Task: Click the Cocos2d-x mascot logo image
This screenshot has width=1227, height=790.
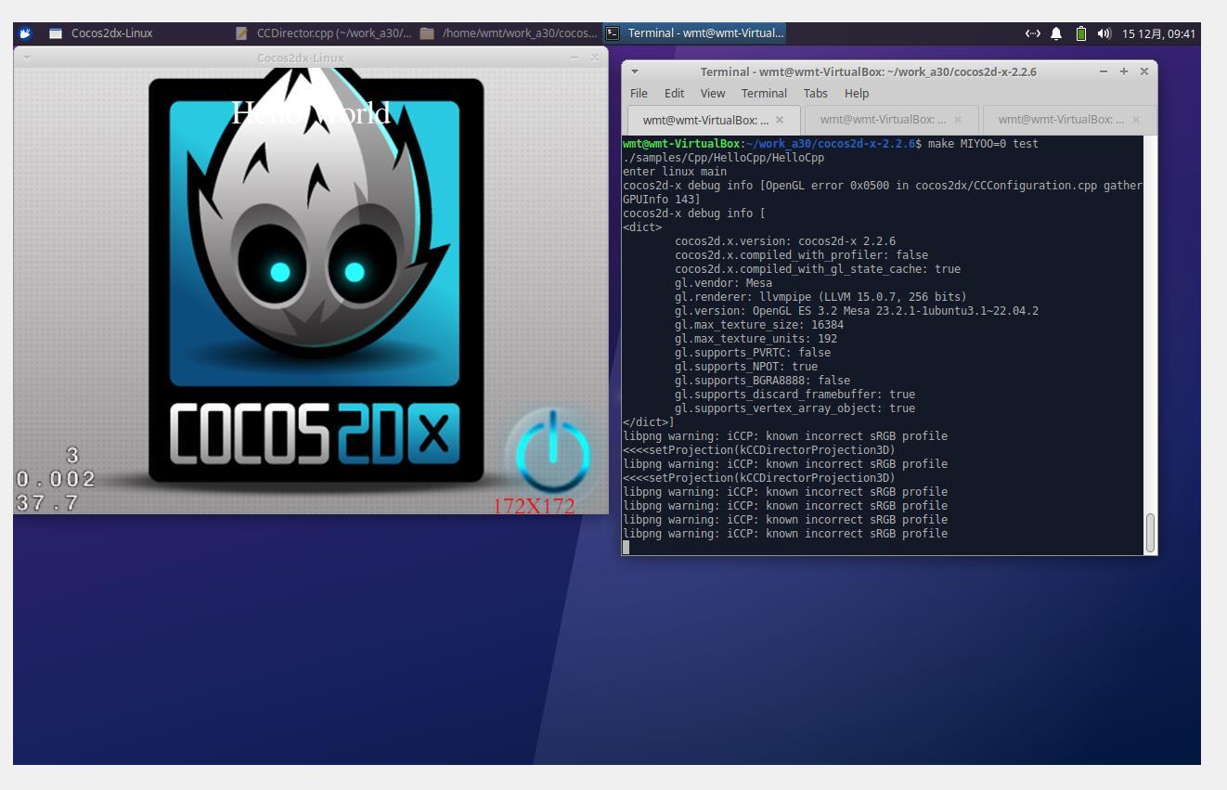Action: pyautogui.click(x=316, y=280)
